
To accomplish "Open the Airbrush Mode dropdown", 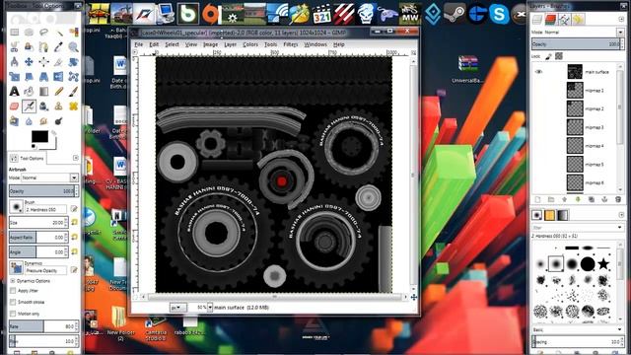I will (74, 177).
